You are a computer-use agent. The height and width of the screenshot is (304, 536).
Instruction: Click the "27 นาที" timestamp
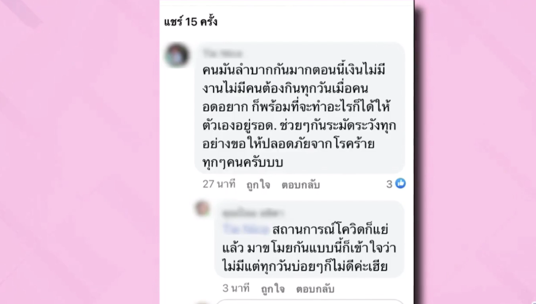pyautogui.click(x=219, y=184)
